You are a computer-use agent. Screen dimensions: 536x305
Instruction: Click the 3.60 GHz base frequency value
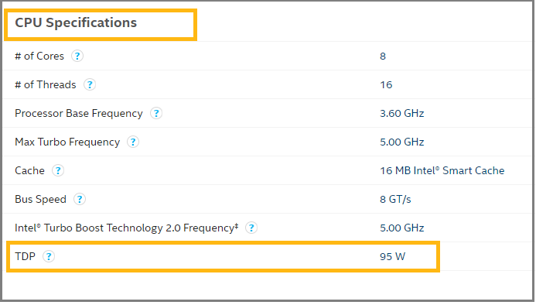pyautogui.click(x=402, y=113)
